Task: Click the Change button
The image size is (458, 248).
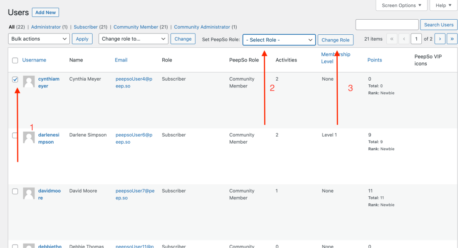Action: tap(183, 39)
